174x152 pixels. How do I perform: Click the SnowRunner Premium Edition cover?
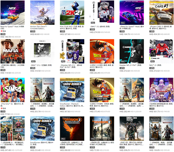72,90
